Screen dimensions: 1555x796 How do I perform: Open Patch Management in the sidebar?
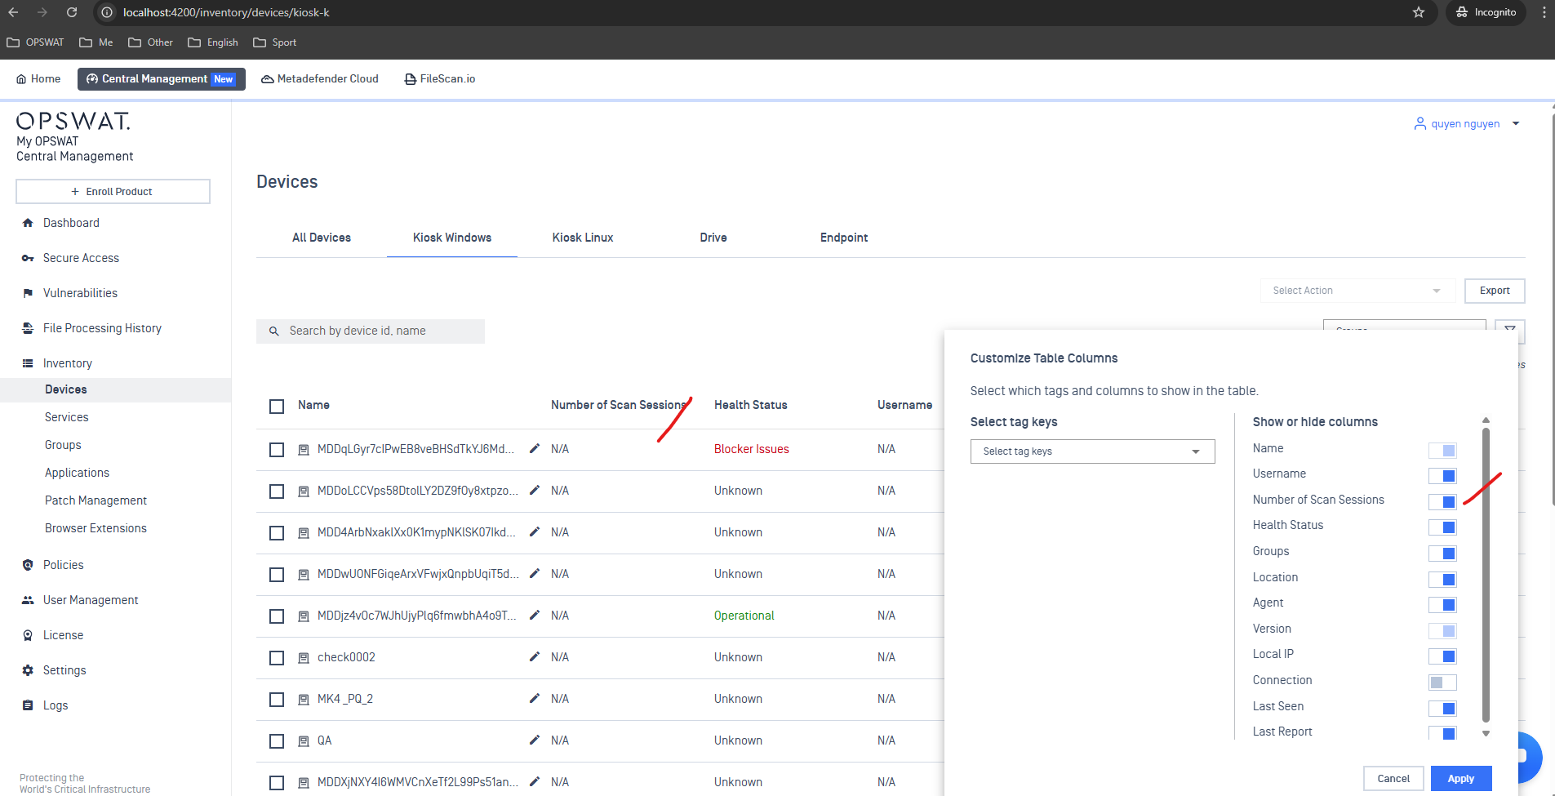(x=96, y=500)
